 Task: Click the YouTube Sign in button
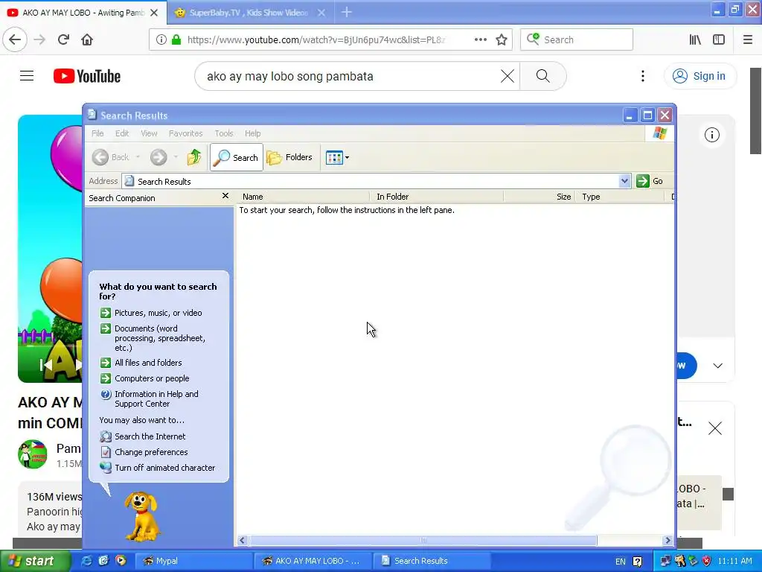coord(700,76)
